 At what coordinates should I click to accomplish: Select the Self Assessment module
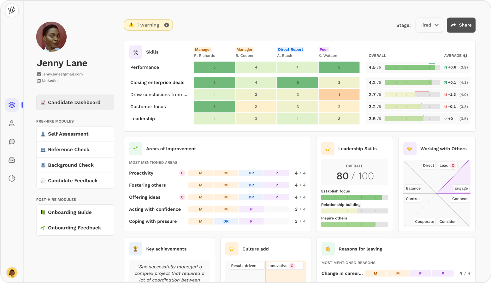75,134
